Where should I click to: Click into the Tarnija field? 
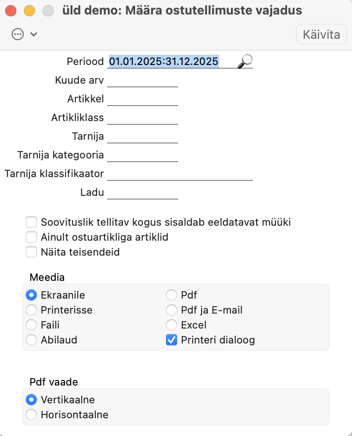(x=143, y=136)
